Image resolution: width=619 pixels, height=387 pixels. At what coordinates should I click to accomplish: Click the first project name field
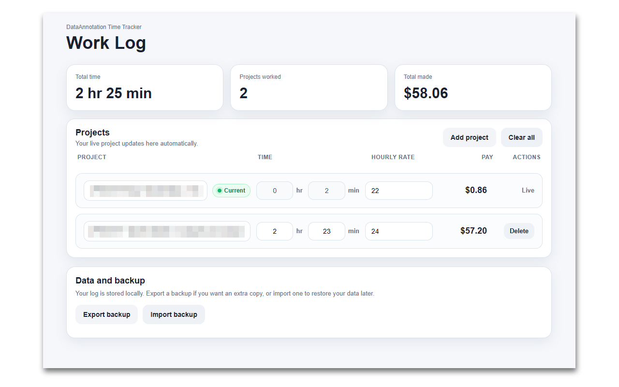145,191
